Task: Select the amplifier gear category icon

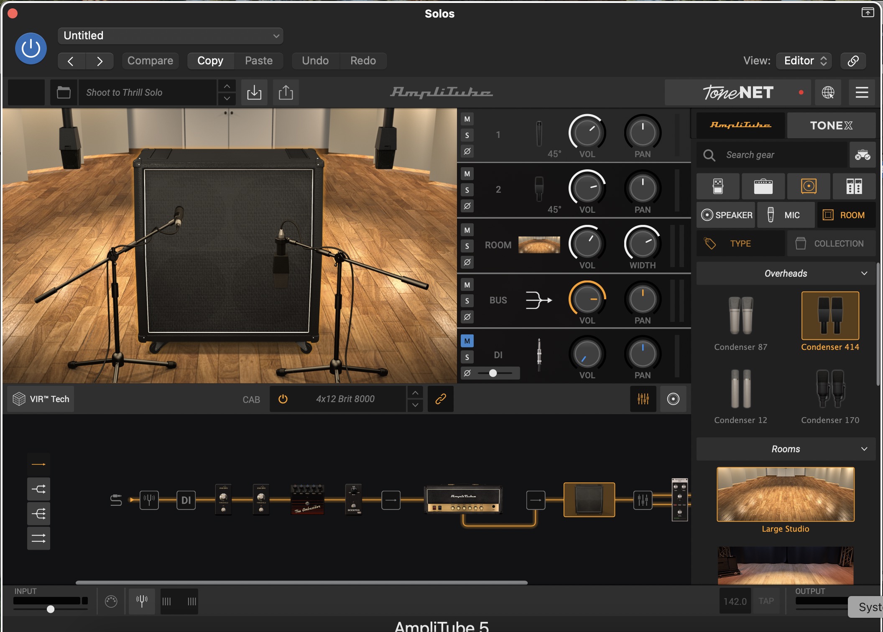Action: pos(763,186)
